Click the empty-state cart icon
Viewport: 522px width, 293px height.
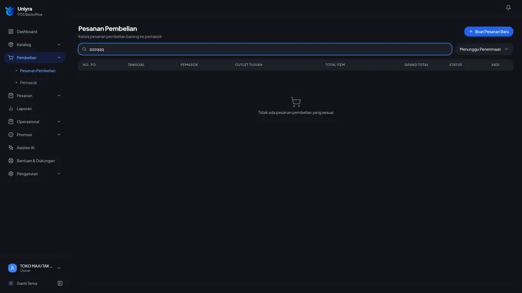296,101
